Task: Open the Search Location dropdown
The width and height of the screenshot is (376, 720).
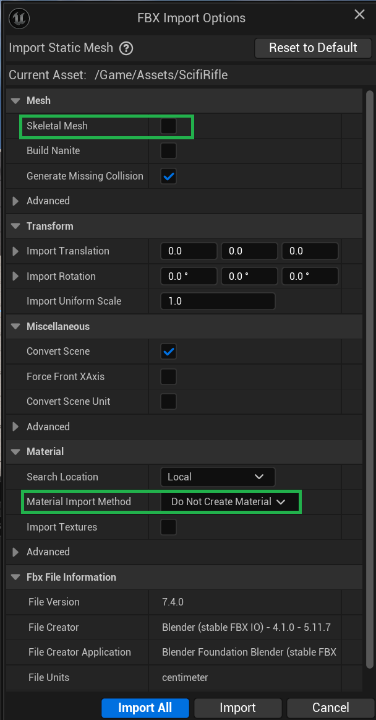Action: coord(218,477)
